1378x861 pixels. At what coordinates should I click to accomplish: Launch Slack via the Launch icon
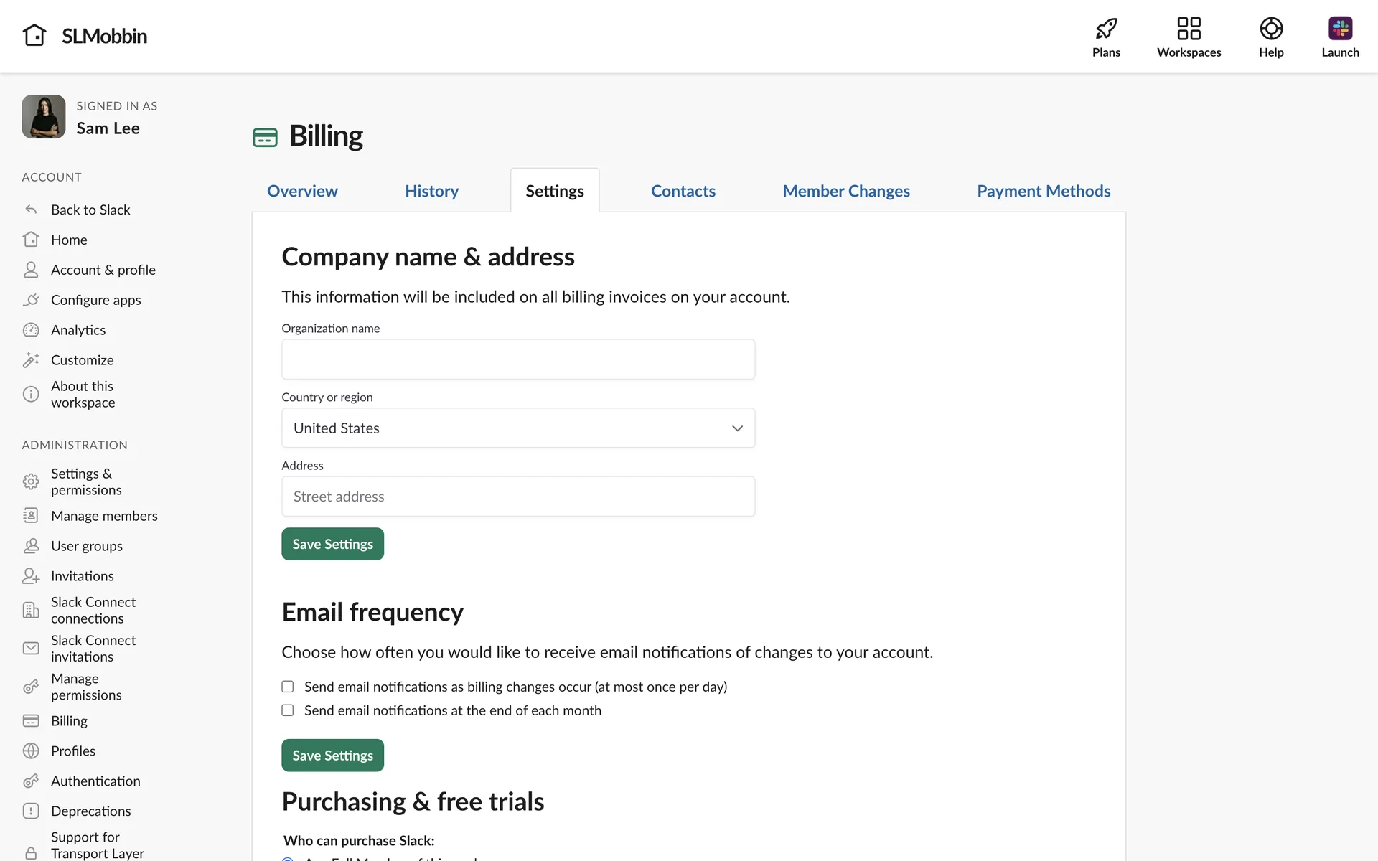[1339, 29]
